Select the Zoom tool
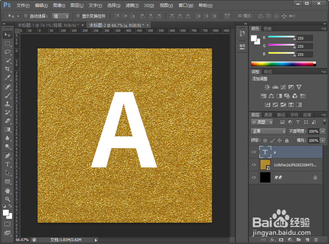The height and width of the screenshot is (244, 329). click(8, 199)
